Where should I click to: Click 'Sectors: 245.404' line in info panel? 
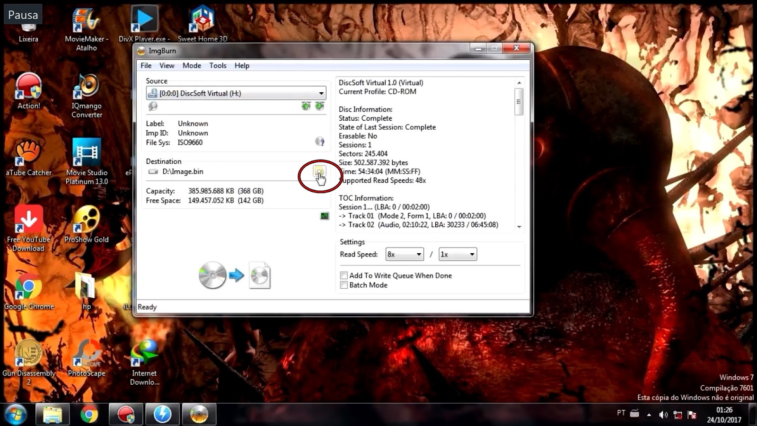pyautogui.click(x=363, y=154)
